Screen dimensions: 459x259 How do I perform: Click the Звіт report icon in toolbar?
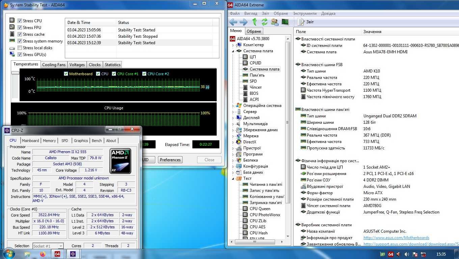pos(306,22)
